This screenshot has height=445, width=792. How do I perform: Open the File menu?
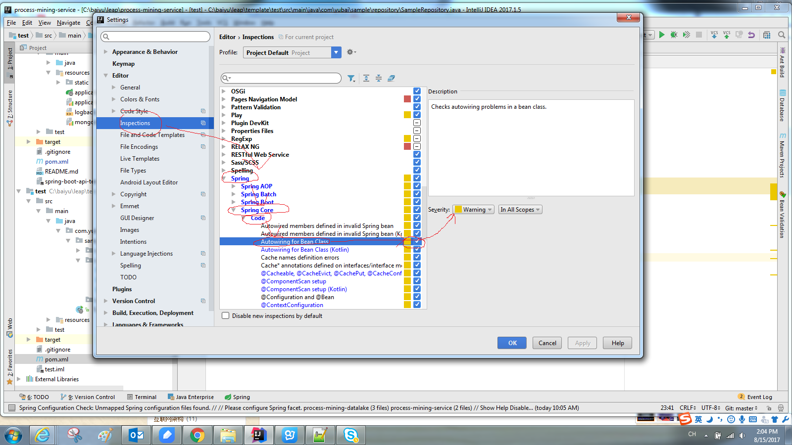[11, 22]
